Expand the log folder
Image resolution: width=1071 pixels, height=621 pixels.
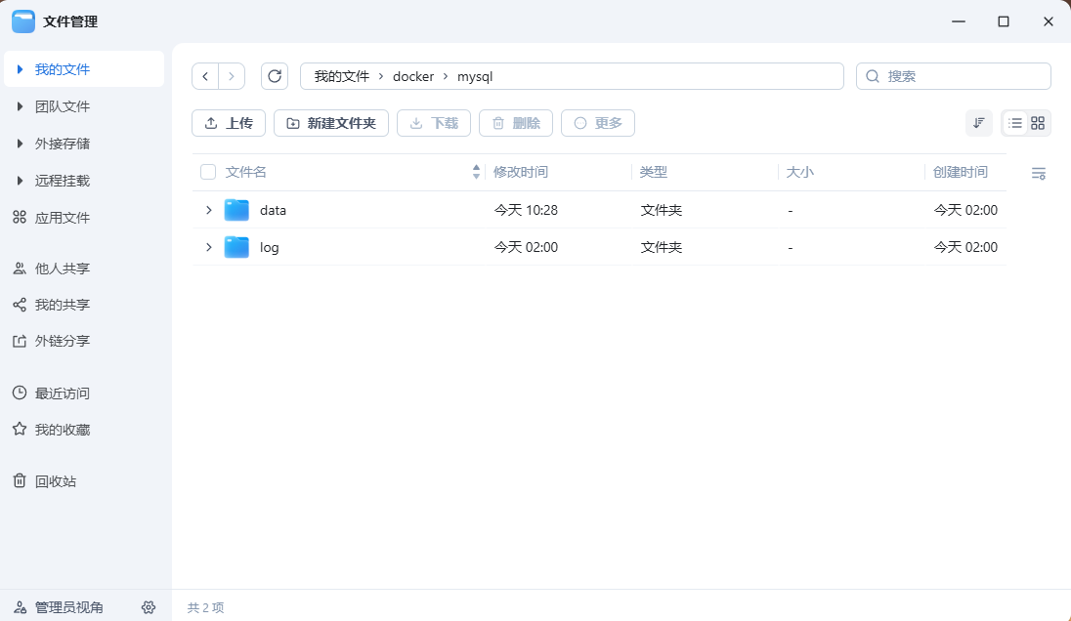point(208,247)
